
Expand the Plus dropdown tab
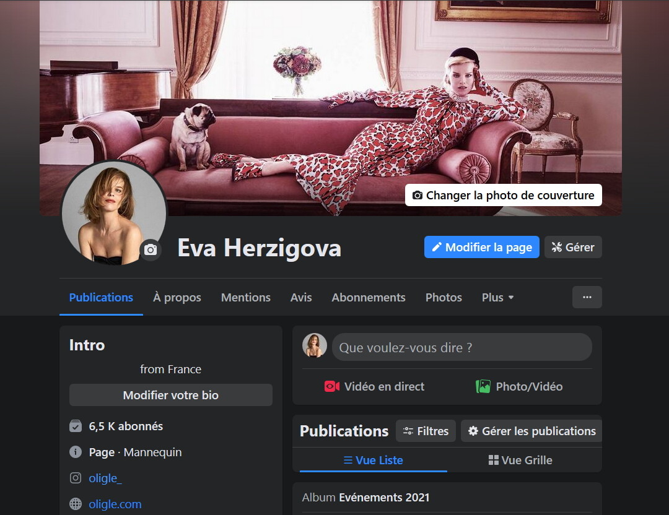pyautogui.click(x=497, y=297)
